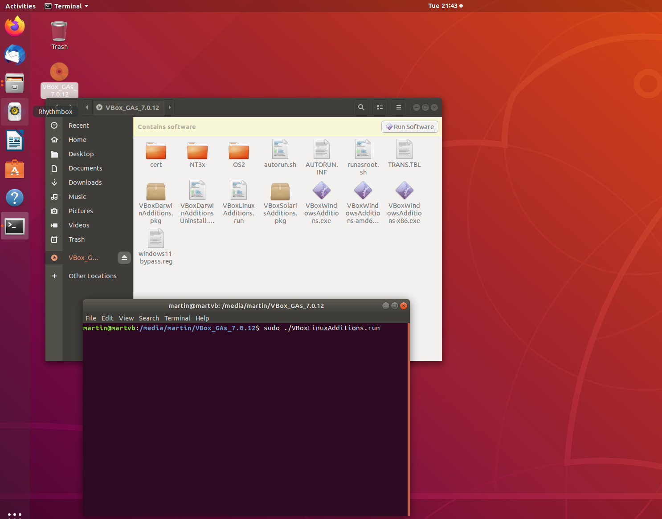This screenshot has width=662, height=519.
Task: Select the AUTORUN.INF file
Action: coord(322,157)
